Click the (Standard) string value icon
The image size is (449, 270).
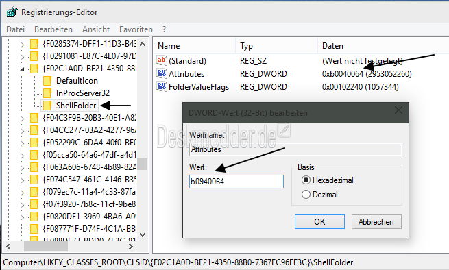[x=162, y=60]
